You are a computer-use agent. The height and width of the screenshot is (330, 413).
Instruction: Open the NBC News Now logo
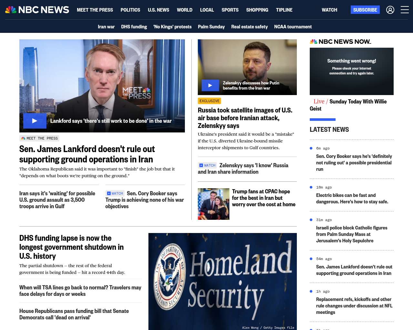point(340,42)
